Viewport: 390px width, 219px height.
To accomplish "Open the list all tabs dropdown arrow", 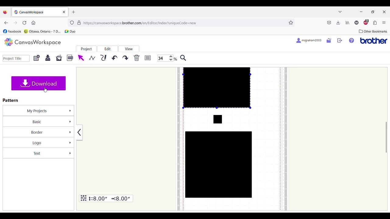I will click(340, 12).
